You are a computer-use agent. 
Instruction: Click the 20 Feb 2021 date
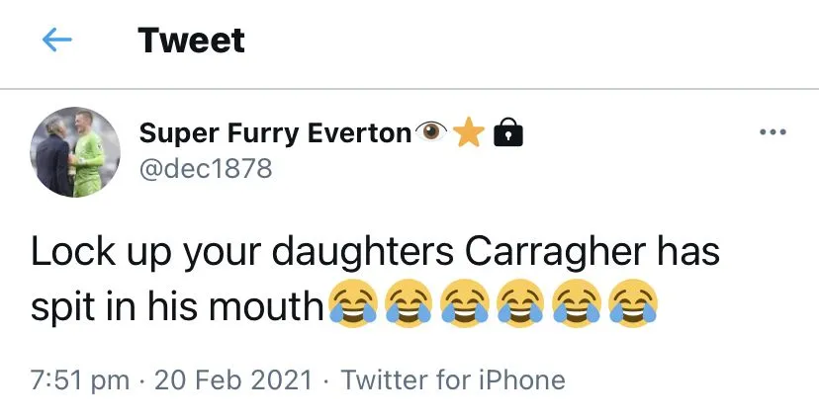tap(233, 380)
